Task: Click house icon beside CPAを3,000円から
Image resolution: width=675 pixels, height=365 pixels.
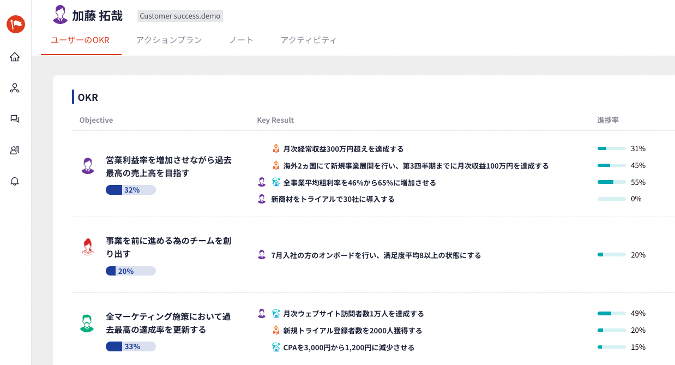Action: click(276, 347)
